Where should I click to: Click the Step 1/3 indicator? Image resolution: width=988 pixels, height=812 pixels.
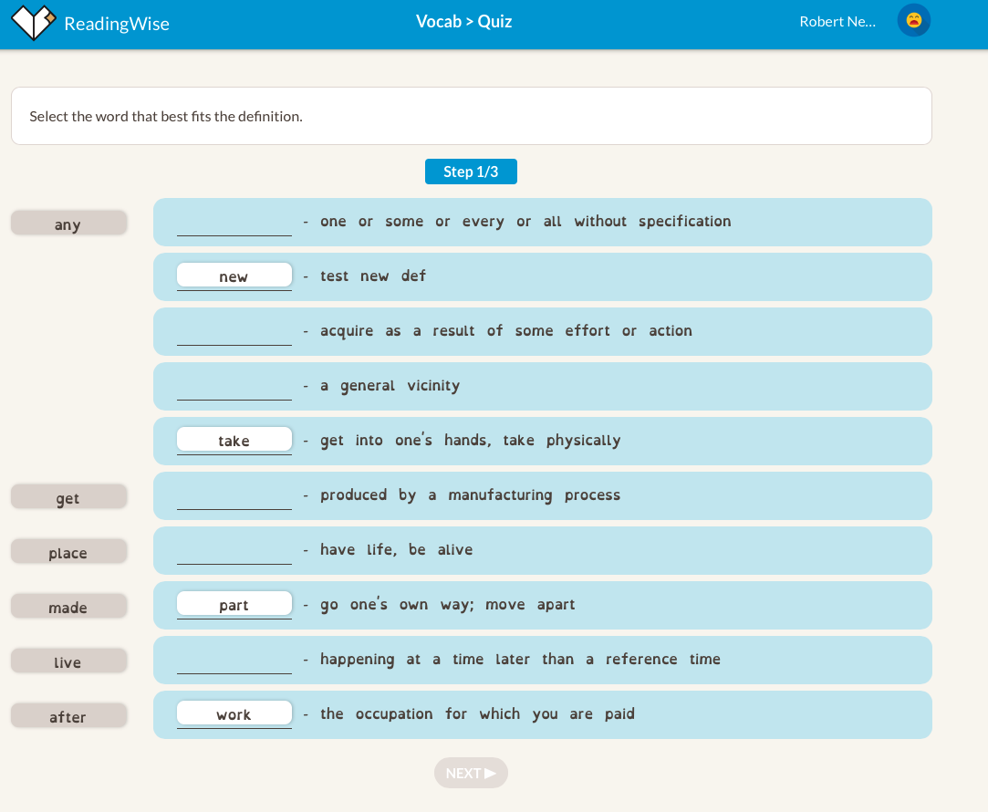click(x=471, y=172)
